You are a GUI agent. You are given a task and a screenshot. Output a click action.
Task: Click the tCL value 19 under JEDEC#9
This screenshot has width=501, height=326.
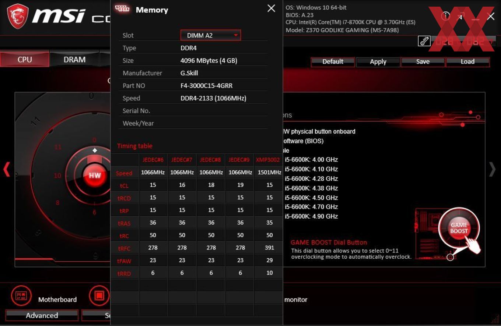point(240,185)
